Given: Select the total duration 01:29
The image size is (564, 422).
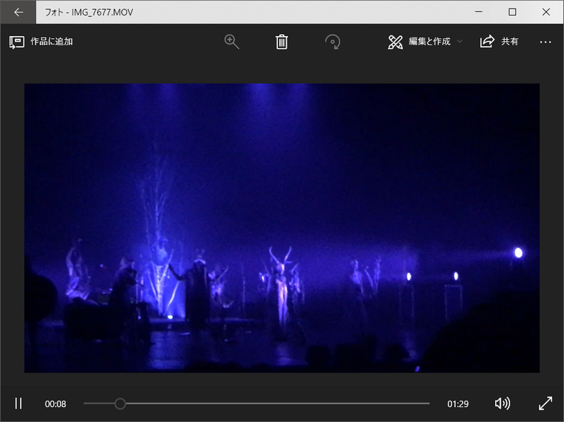Looking at the screenshot, I should 458,404.
